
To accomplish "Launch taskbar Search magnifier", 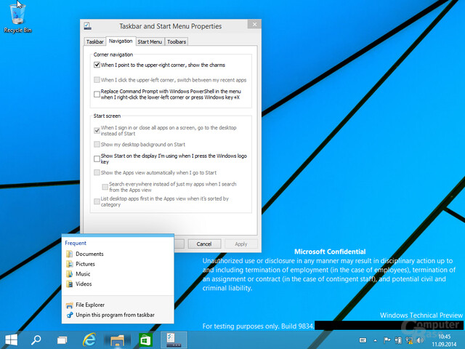I will pos(36,340).
